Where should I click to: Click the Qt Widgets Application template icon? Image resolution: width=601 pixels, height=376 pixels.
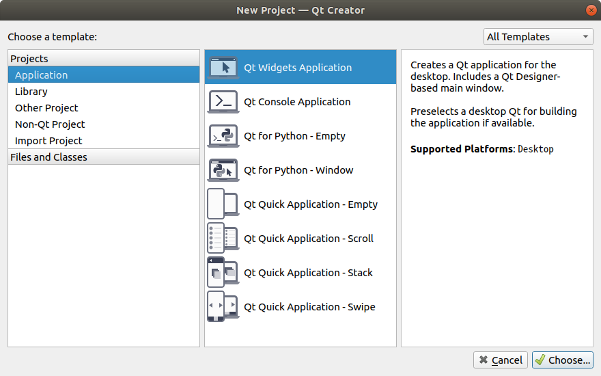click(x=223, y=68)
